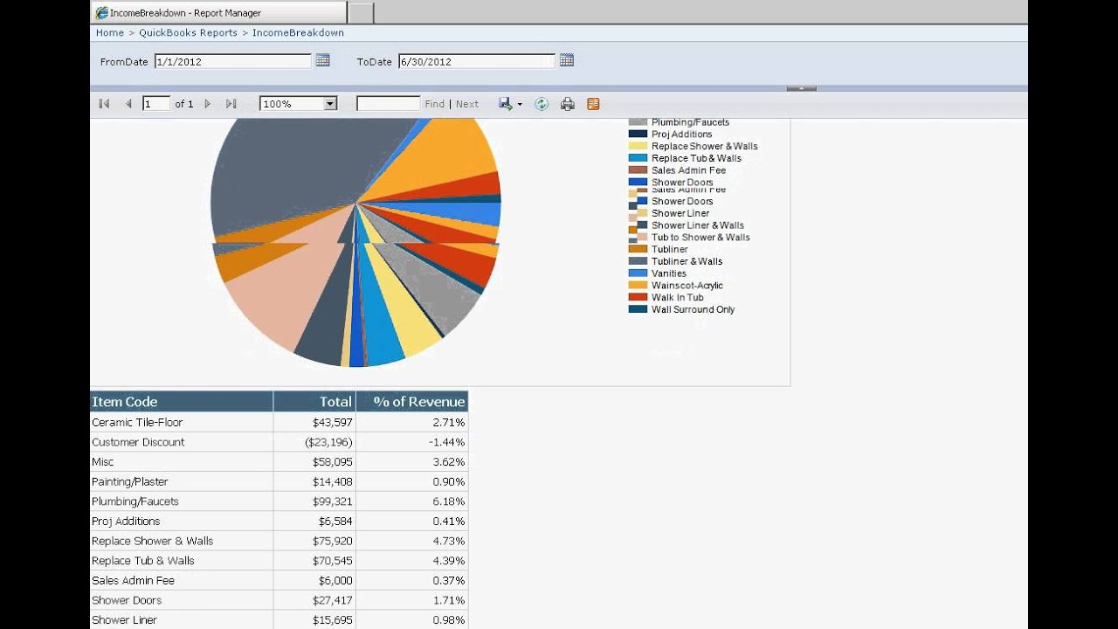Screen dimensions: 1118x629
Task: Go to the first report page
Action: point(104,104)
